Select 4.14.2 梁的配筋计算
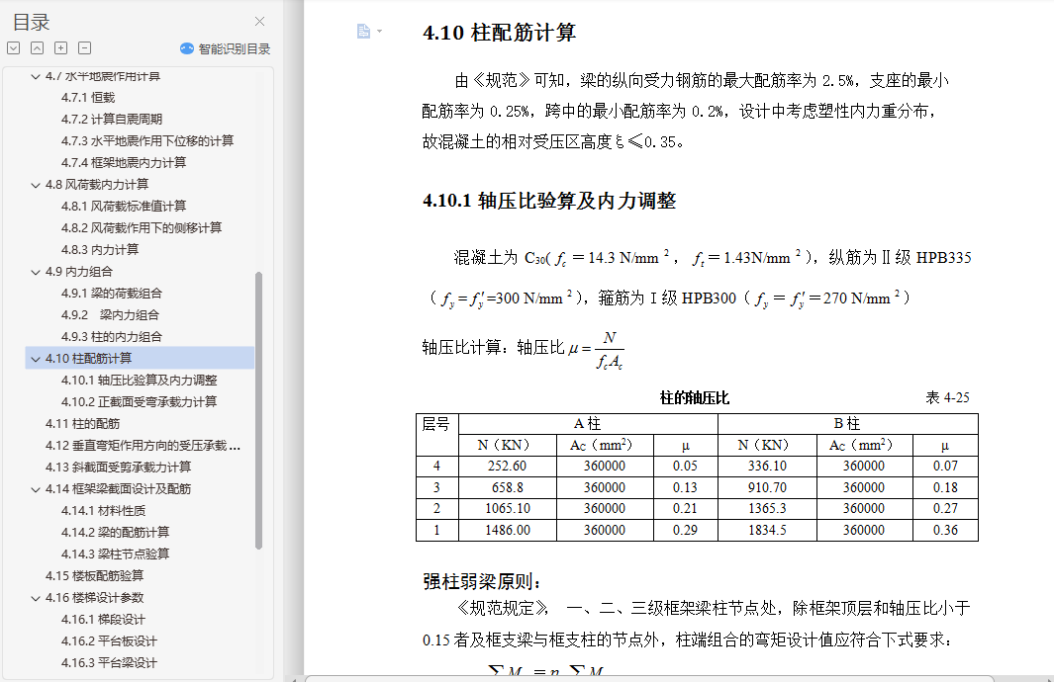 point(115,533)
